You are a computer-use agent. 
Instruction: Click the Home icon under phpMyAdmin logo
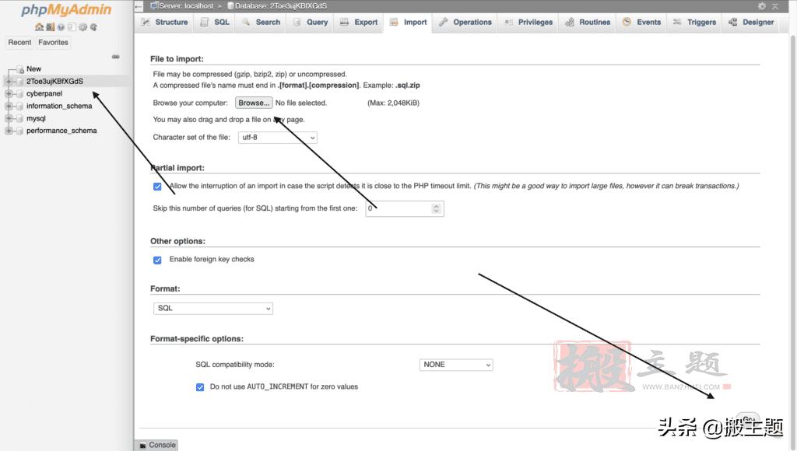(39, 27)
